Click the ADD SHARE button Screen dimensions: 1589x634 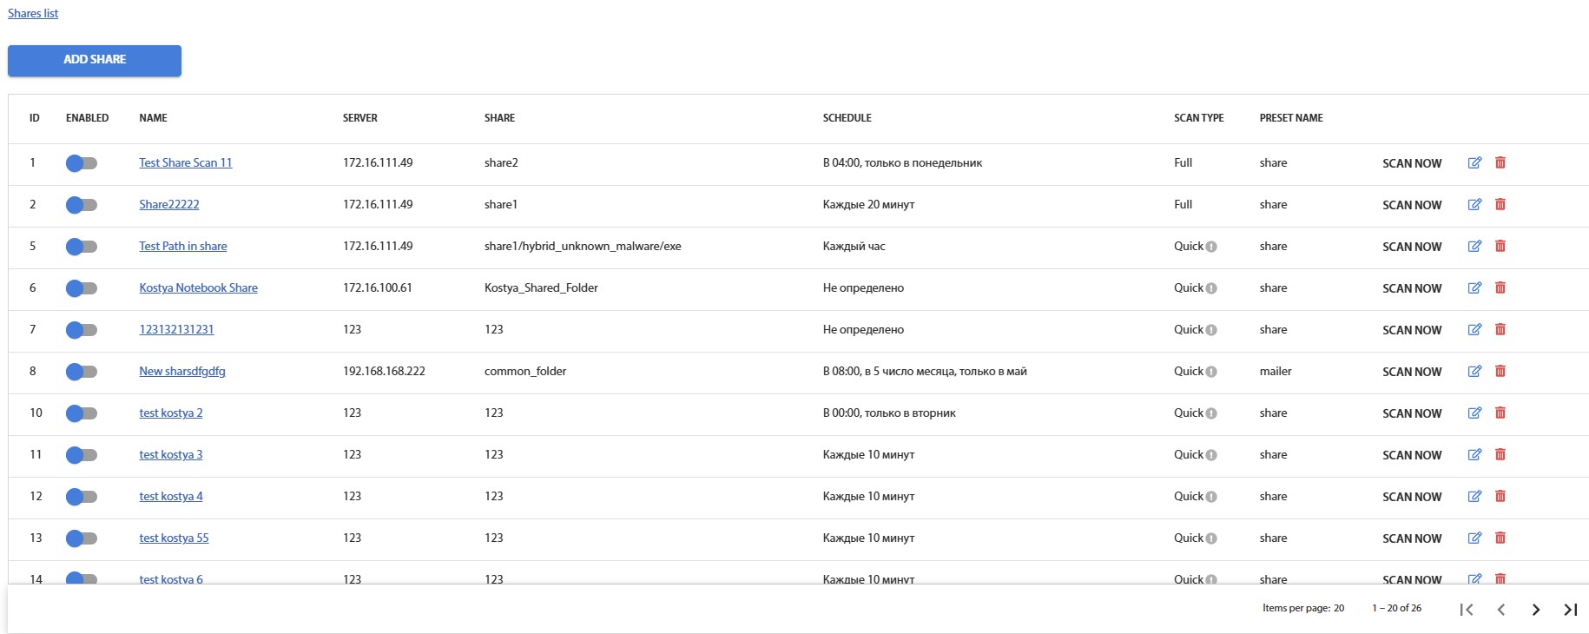click(94, 60)
